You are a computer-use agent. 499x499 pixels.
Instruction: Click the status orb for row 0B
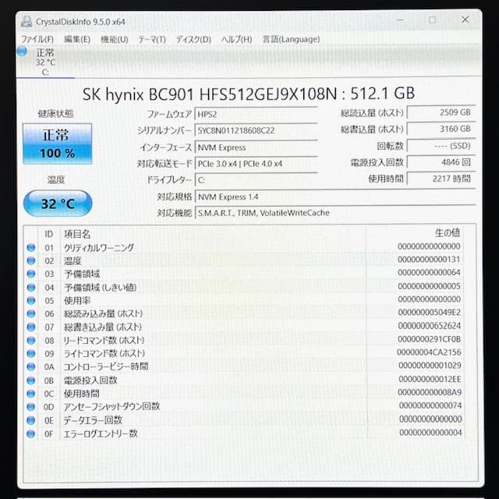coord(31,380)
